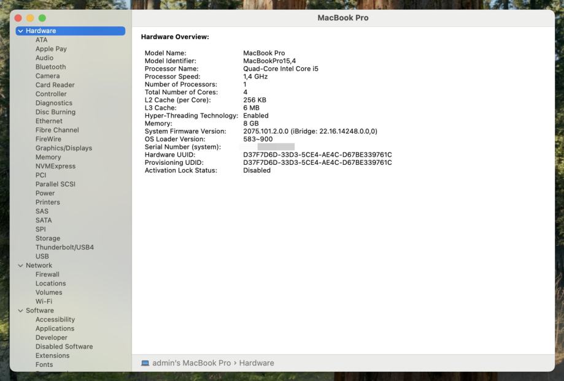Open Memory hardware details
564x381 pixels.
point(48,157)
